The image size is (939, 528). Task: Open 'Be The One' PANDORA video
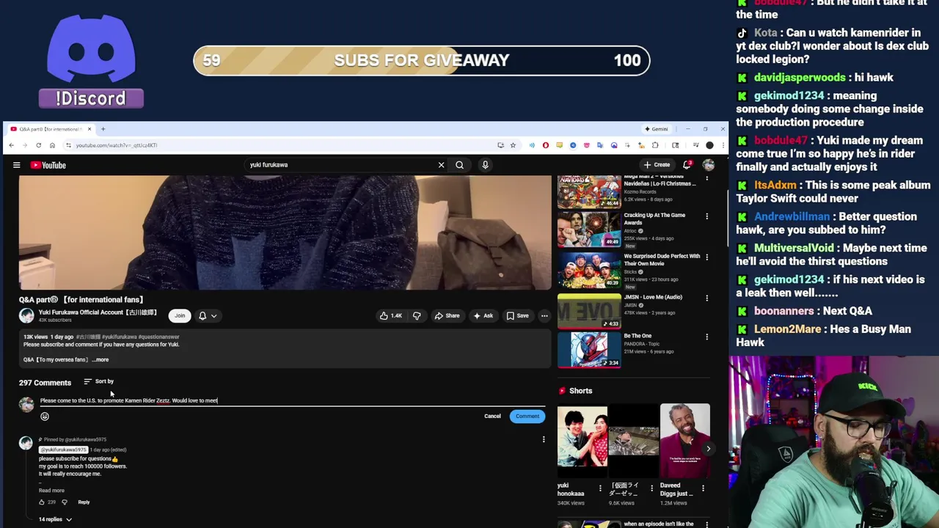tap(589, 351)
